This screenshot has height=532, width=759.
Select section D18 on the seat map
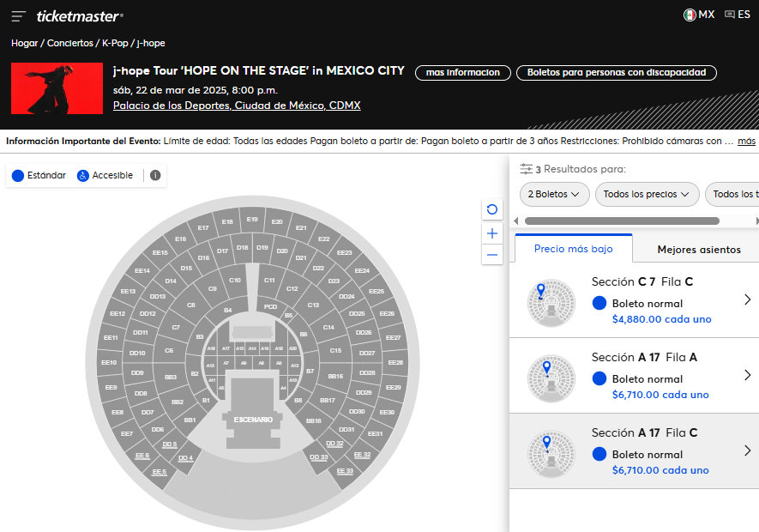click(243, 247)
